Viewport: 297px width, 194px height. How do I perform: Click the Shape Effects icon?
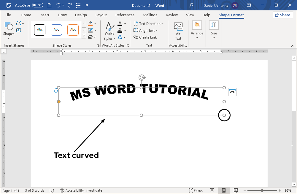coord(91,37)
